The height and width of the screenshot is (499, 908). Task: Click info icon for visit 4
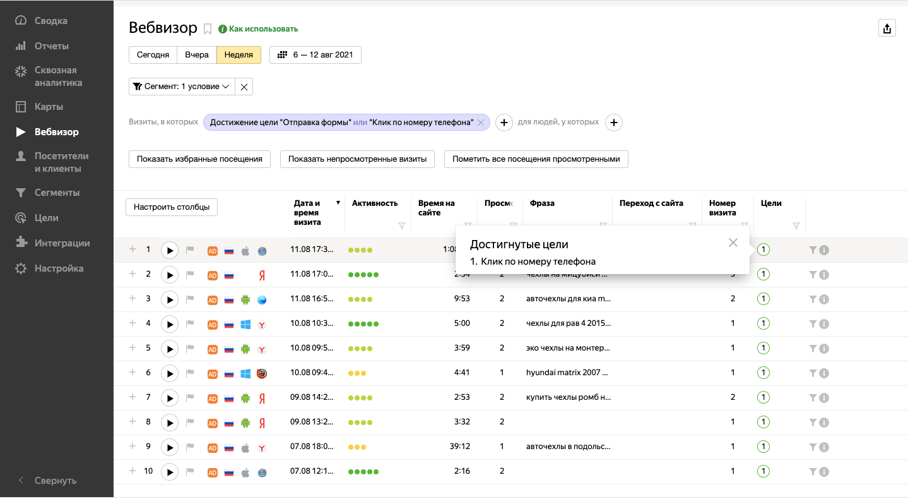823,324
